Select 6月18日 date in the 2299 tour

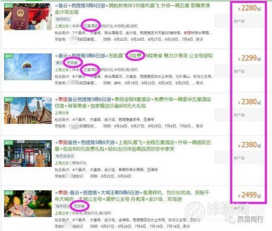(132, 83)
